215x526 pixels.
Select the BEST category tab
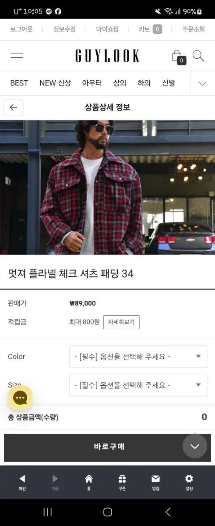(x=19, y=83)
